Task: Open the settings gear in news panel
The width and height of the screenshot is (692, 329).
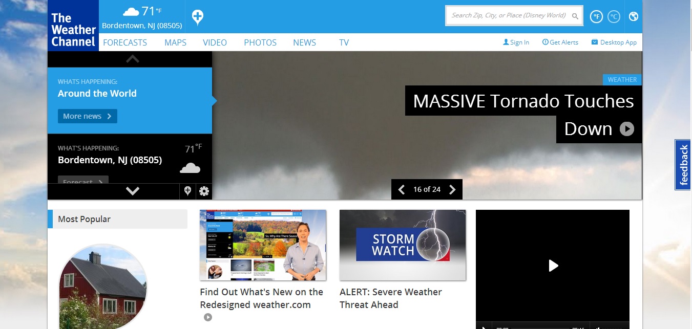Action: click(x=204, y=191)
